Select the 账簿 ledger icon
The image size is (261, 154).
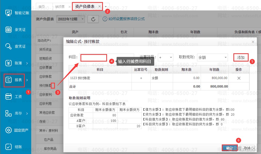9,63
